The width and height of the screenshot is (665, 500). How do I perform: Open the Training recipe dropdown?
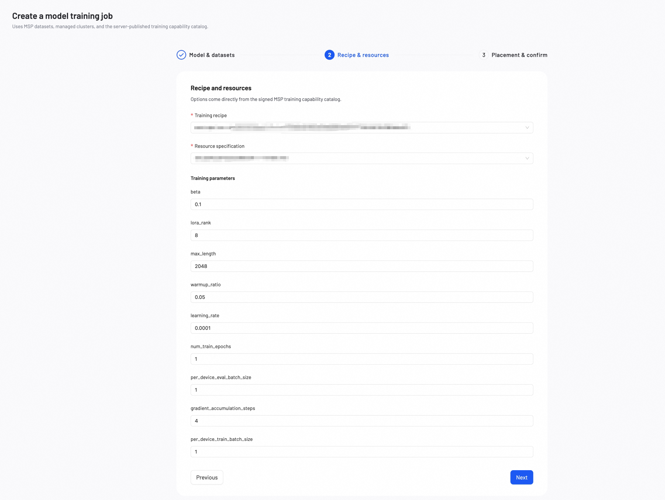[362, 128]
